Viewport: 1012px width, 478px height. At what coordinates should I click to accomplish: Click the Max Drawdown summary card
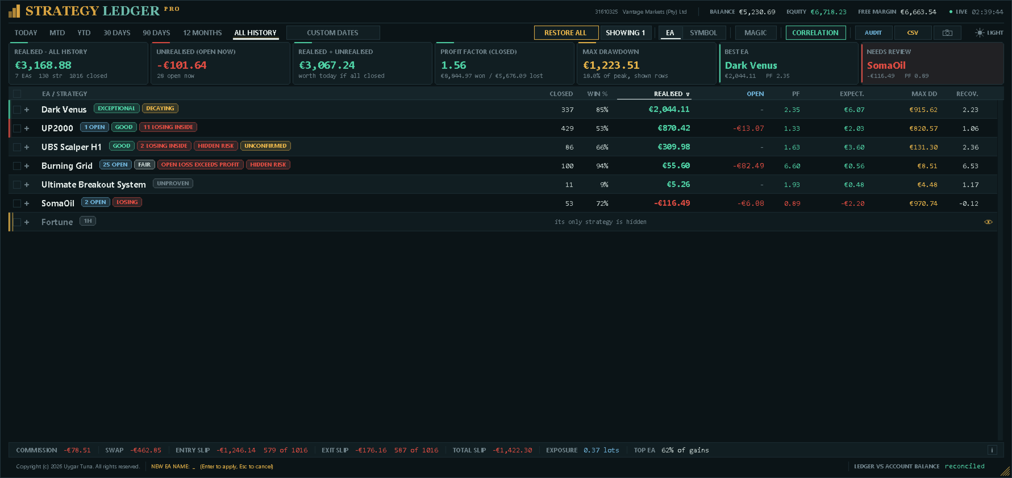click(x=647, y=64)
